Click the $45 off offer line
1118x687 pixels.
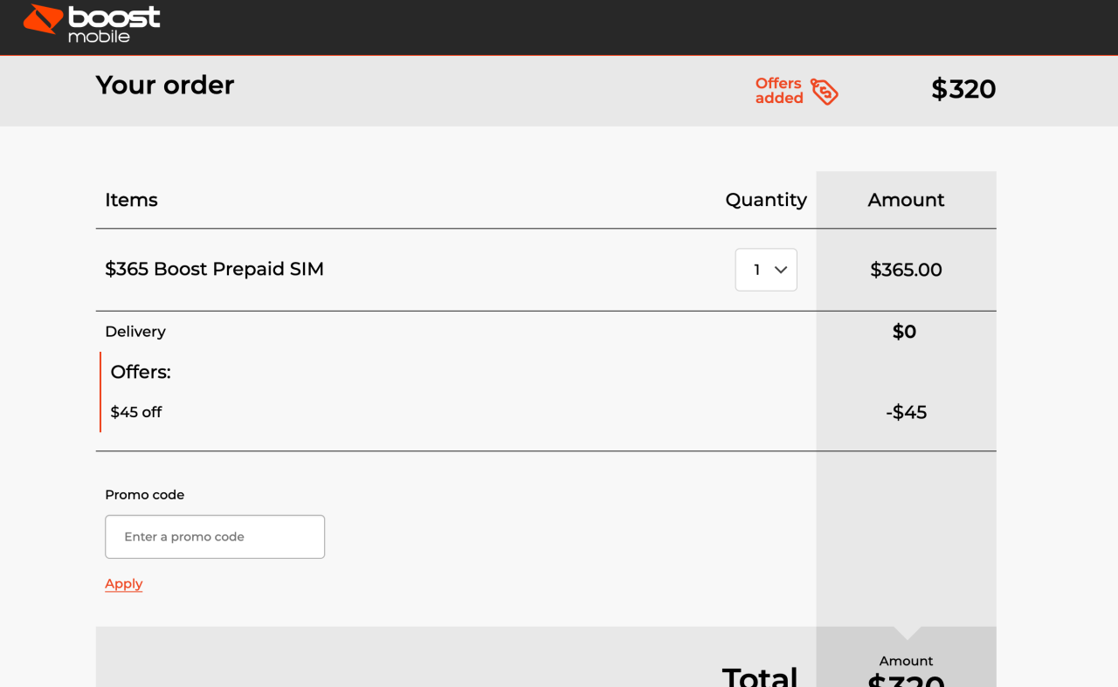point(135,411)
